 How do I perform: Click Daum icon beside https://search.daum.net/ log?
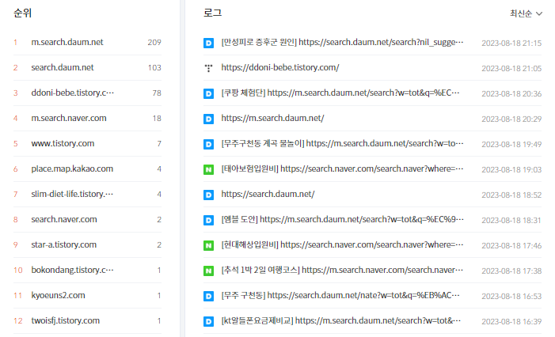click(208, 195)
